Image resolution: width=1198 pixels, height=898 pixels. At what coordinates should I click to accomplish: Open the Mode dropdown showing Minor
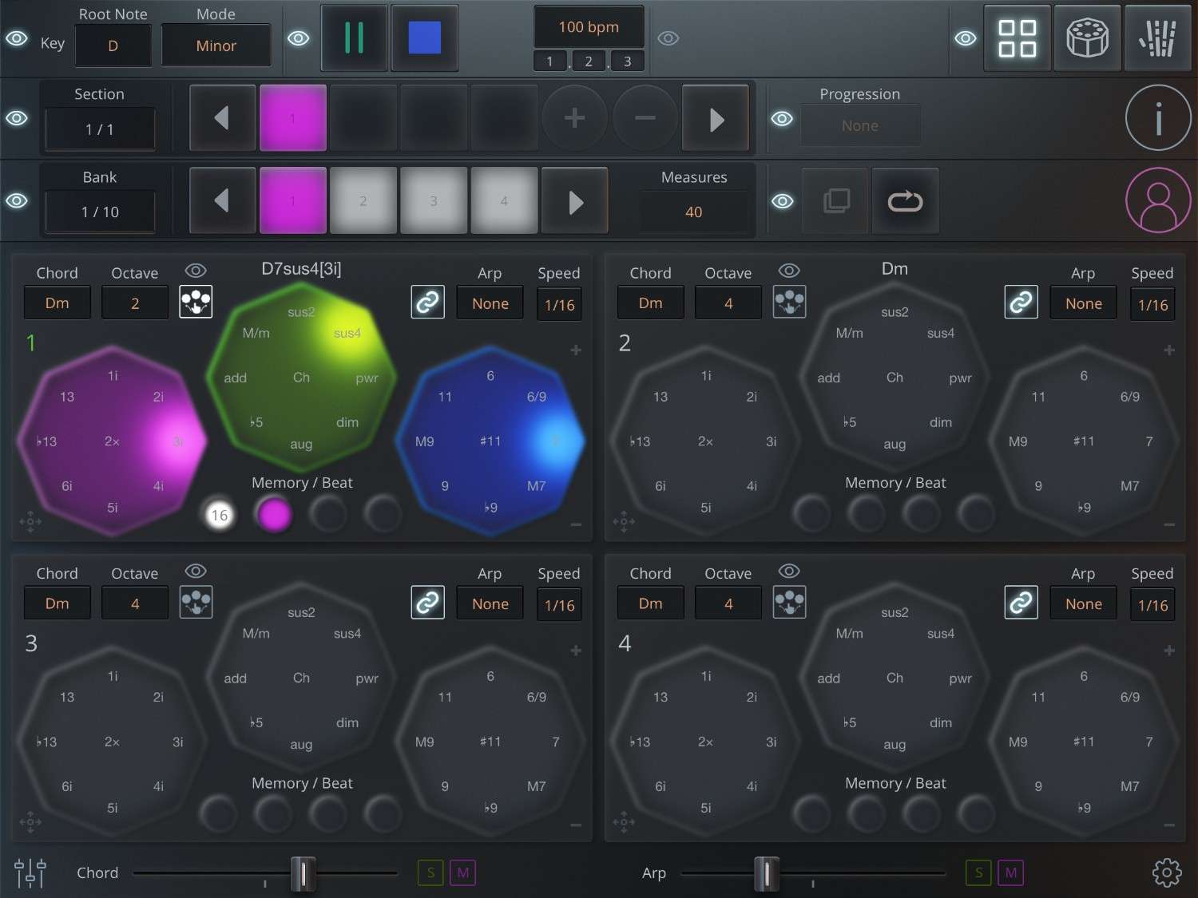click(x=216, y=45)
